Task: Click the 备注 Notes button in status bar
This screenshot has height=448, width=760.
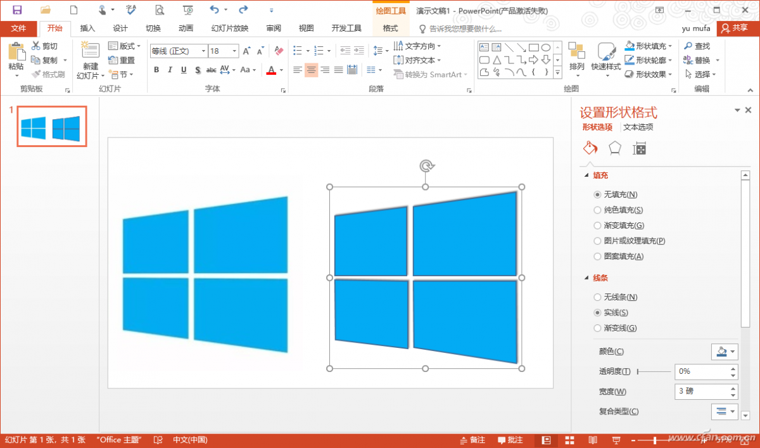Action: click(x=472, y=440)
